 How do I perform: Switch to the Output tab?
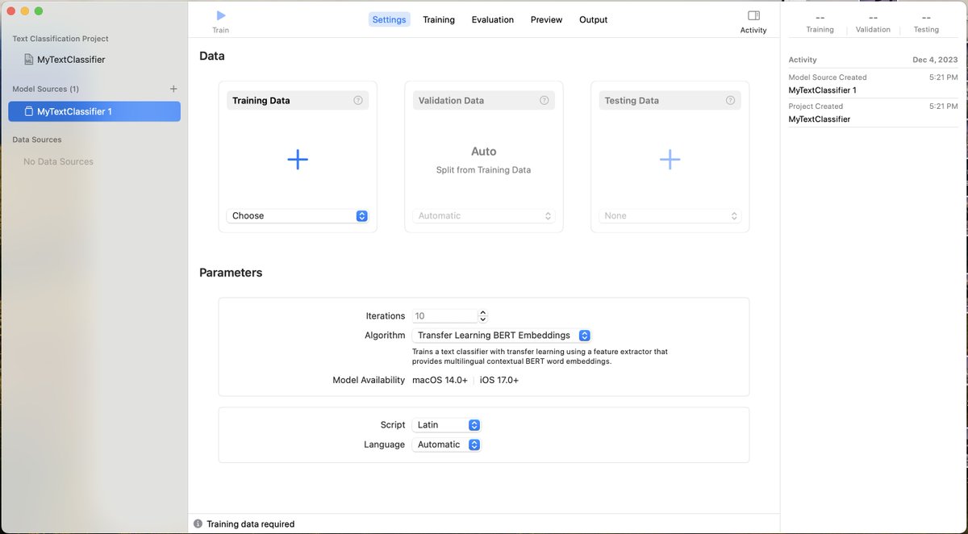pyautogui.click(x=594, y=19)
